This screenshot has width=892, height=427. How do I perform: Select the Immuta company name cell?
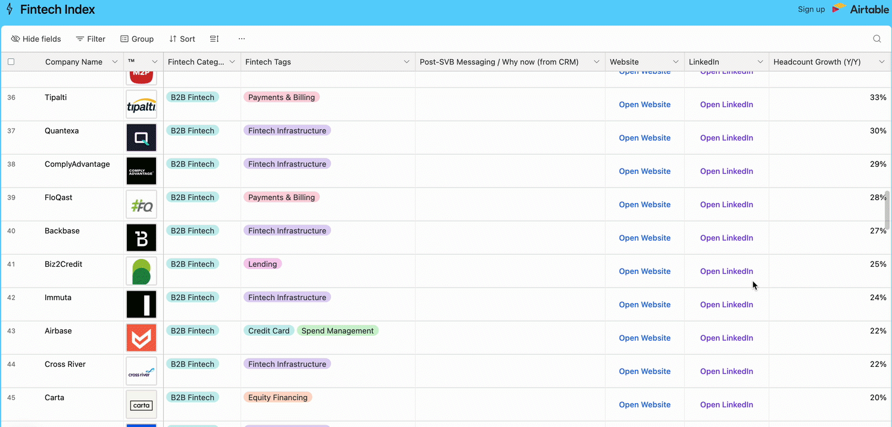(82, 305)
